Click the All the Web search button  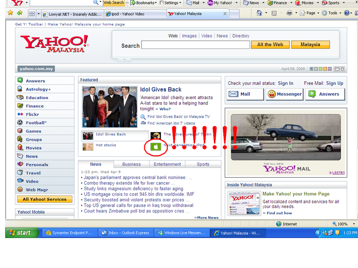[270, 45]
